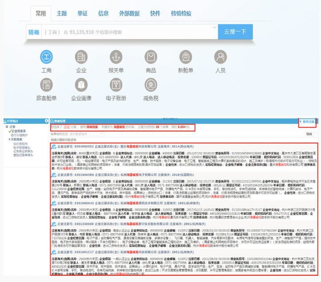Click 注册海关: 2919(杭富阳办) text

176,175
